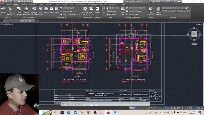Screen dimensions: 204x115
Task: Switch to the Home ribbon tab
Action: pyautogui.click(x=9, y=4)
